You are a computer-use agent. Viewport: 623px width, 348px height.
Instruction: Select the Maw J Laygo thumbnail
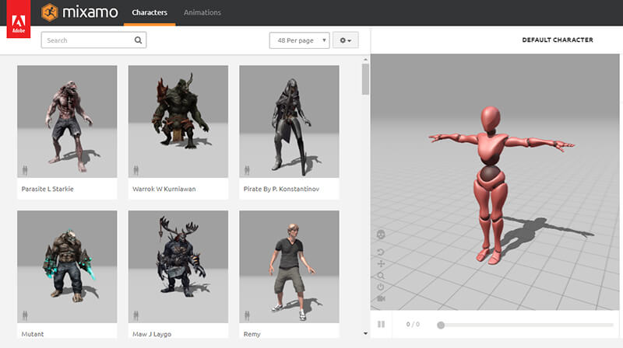click(x=178, y=266)
